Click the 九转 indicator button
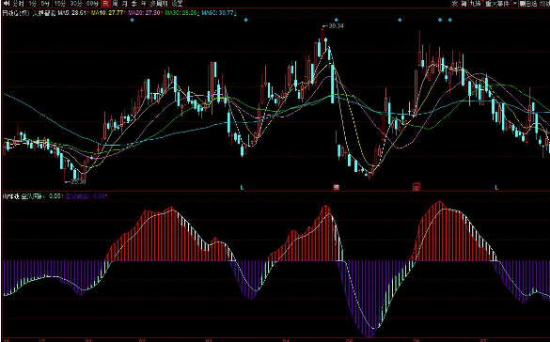Screen dimensions: 550x342 click(x=475, y=4)
